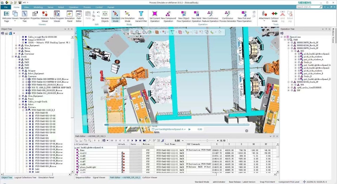Switch to Logical Collections Tree tab
This screenshot has height=184, width=337.
click(25, 177)
